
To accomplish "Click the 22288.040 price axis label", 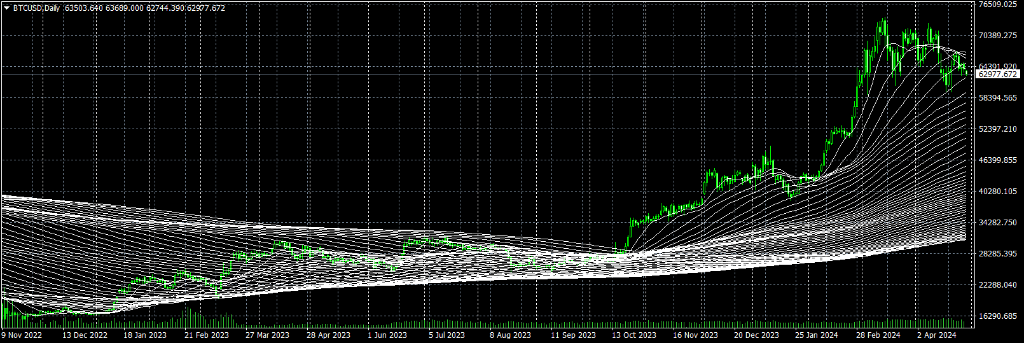I will click(998, 285).
